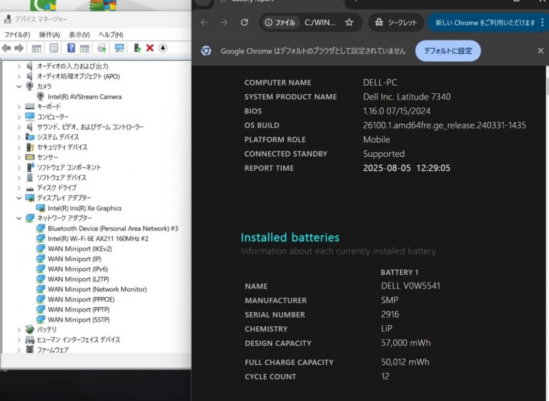This screenshot has width=549, height=401.
Task: Click the シークレット incognito indicator
Action: [x=396, y=22]
